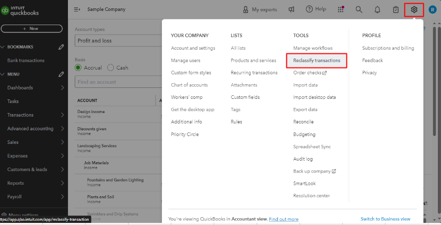Edit bookmarks with the pencil icon

coord(61,47)
